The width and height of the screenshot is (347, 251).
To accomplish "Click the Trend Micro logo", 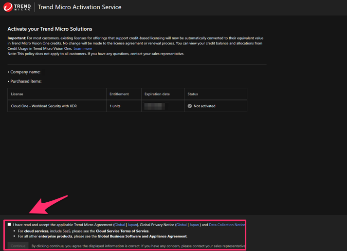I will coord(17,7).
